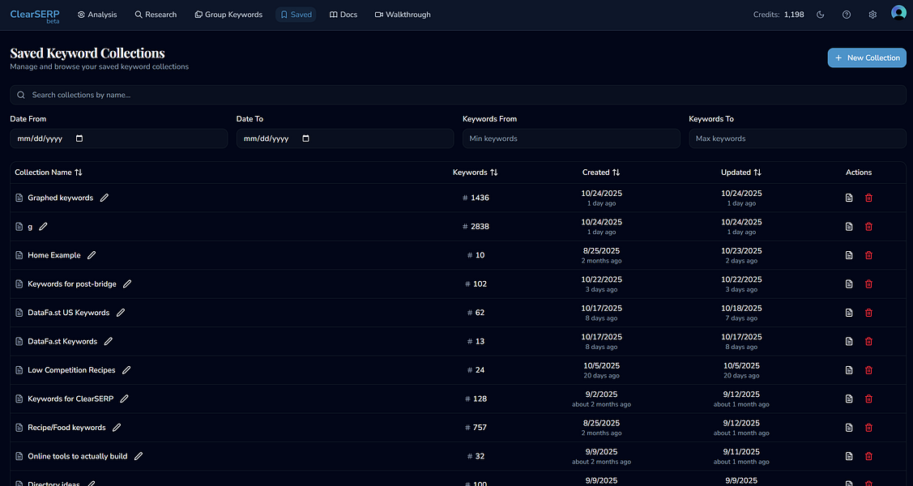
Task: Go to the Research tab
Action: pos(156,15)
